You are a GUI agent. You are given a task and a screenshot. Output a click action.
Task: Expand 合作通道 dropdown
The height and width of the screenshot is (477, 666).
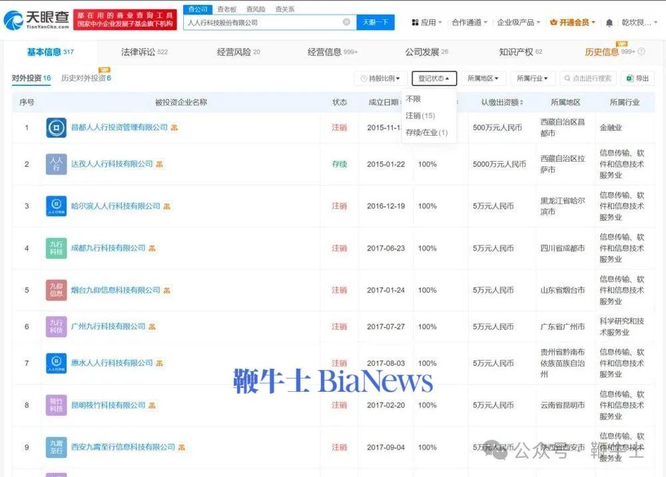click(470, 23)
